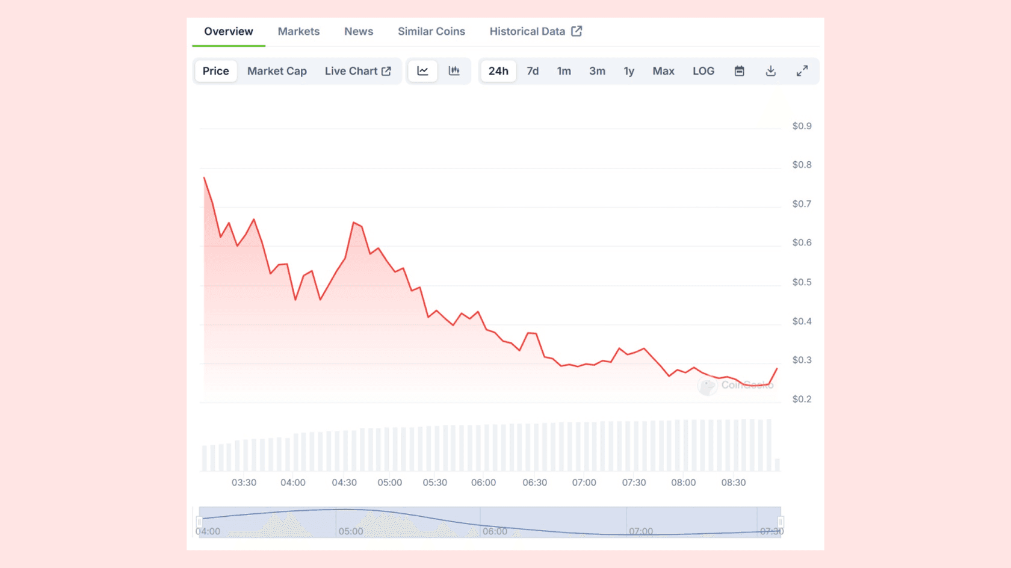The image size is (1011, 568).
Task: Set range to 1y
Action: [629, 71]
